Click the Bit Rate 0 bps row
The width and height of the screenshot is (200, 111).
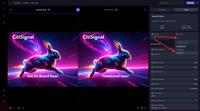174,84
